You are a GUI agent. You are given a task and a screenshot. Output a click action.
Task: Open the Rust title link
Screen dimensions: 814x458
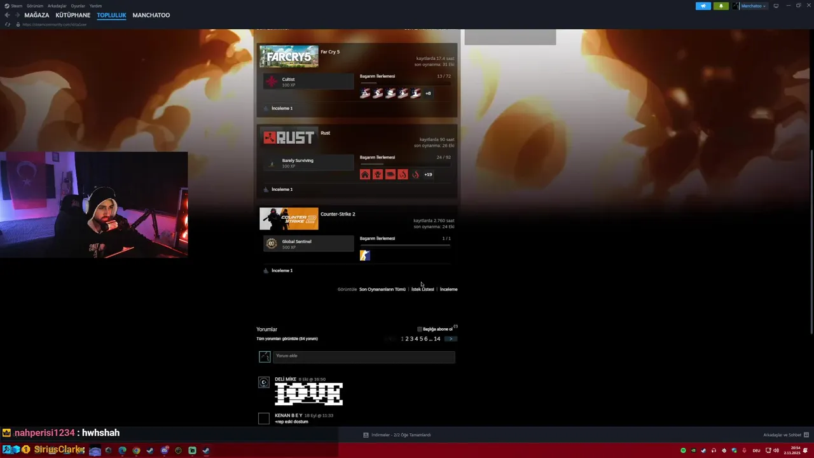(x=325, y=133)
